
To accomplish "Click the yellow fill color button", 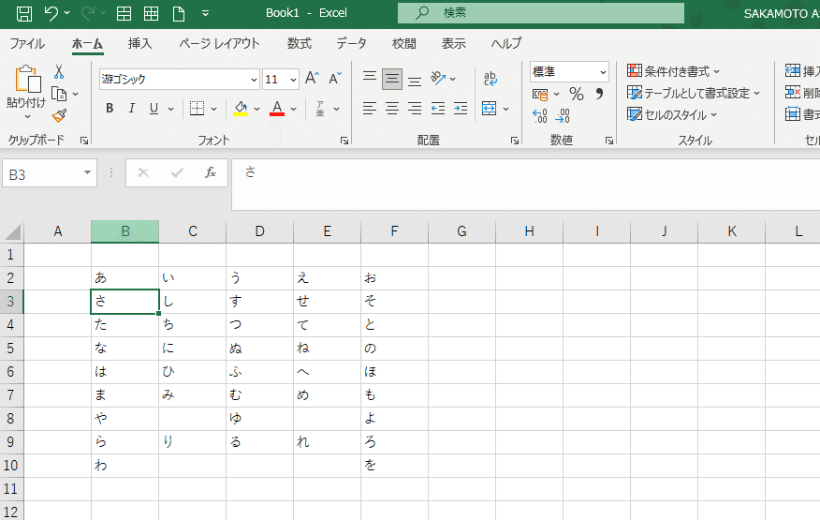I will point(241,109).
